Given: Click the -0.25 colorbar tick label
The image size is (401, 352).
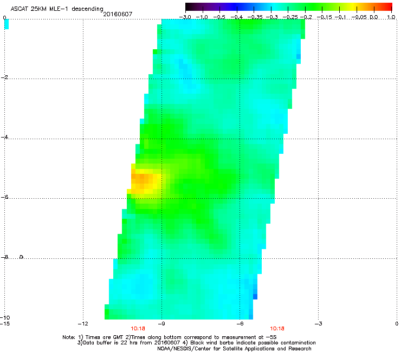Looking at the screenshot, I should [x=290, y=17].
